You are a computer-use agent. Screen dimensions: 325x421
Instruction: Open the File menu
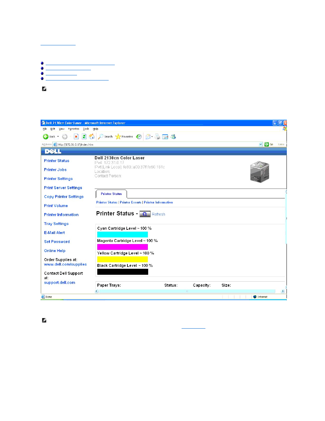pos(45,129)
